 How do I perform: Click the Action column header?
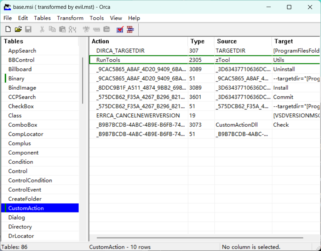click(x=101, y=41)
